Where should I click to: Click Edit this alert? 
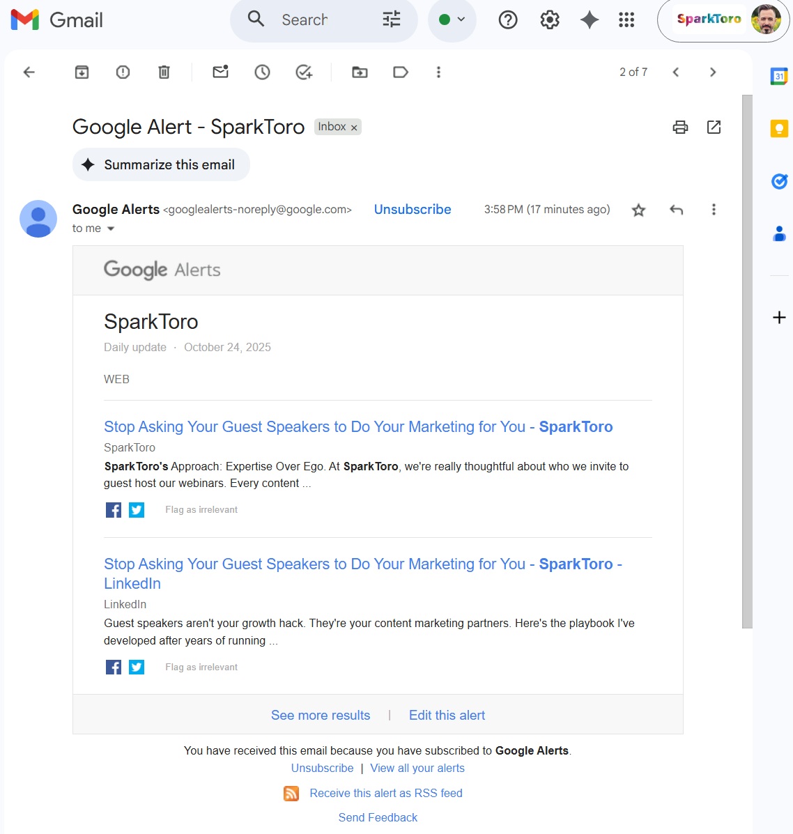point(447,716)
